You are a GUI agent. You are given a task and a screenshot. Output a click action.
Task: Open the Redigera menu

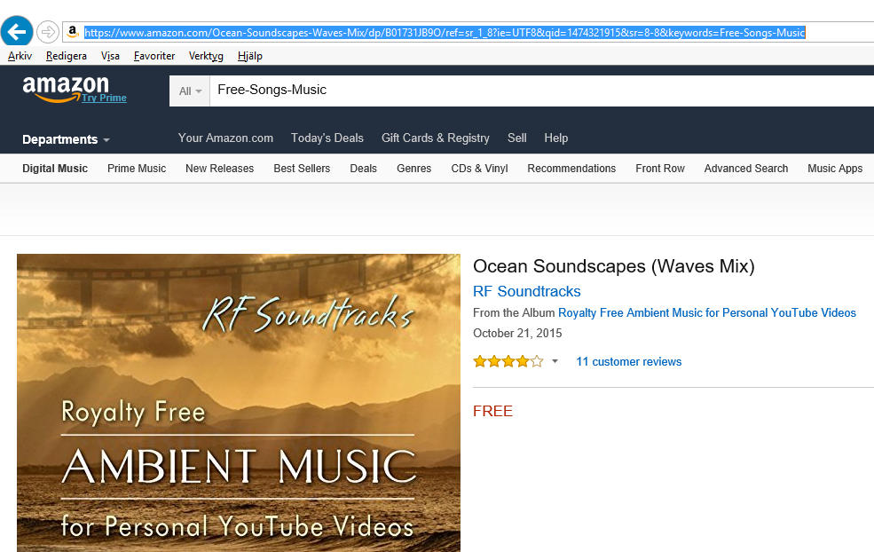point(67,56)
